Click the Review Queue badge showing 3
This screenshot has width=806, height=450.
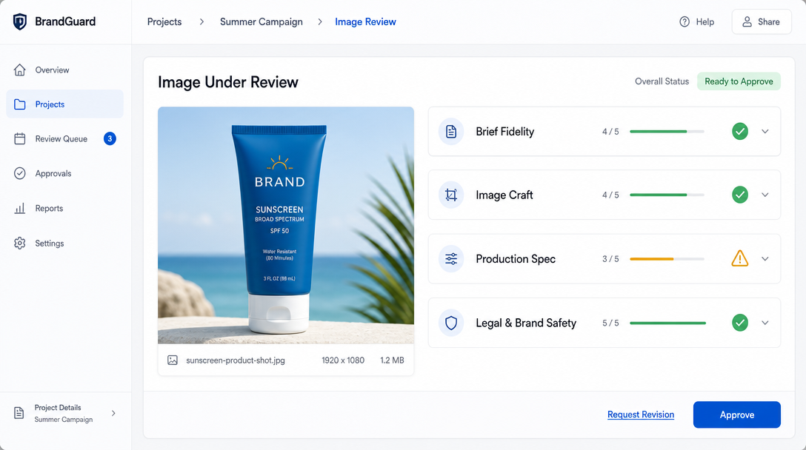coord(110,138)
